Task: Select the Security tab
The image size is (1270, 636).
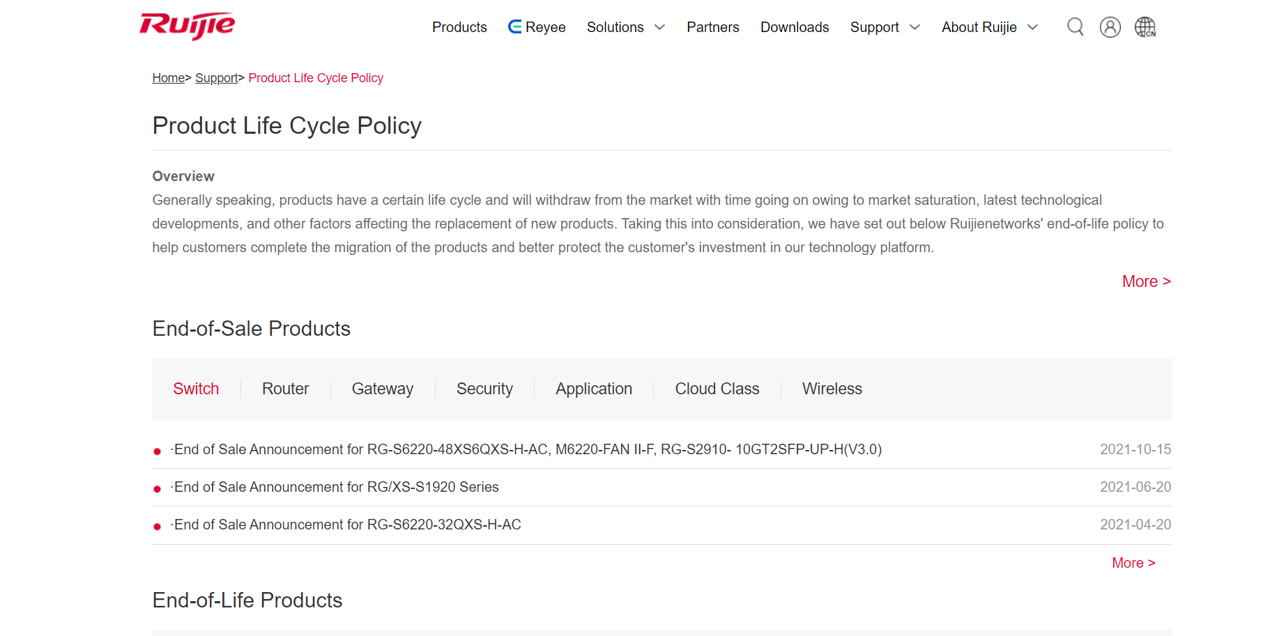Action: coord(484,389)
